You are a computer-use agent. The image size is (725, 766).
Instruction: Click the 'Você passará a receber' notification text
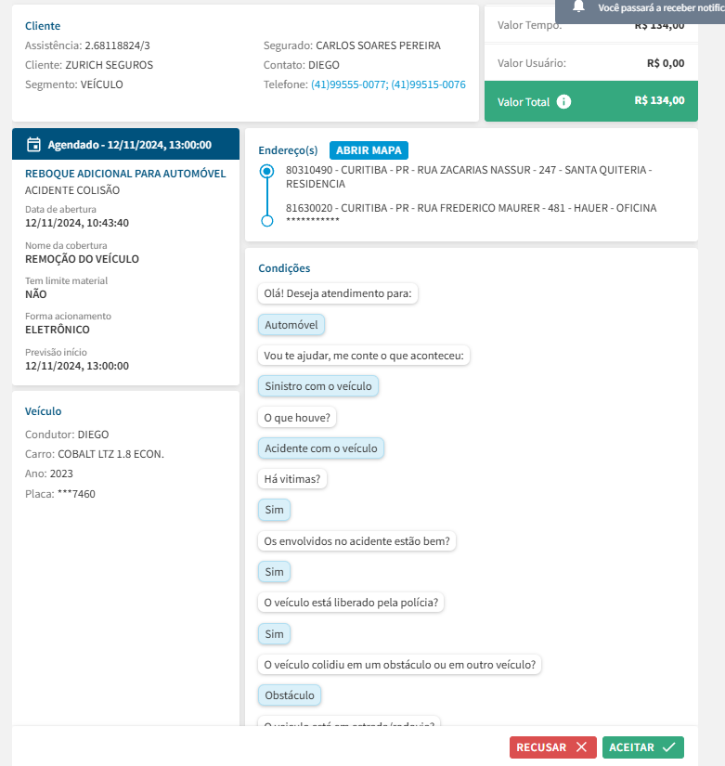click(x=659, y=7)
